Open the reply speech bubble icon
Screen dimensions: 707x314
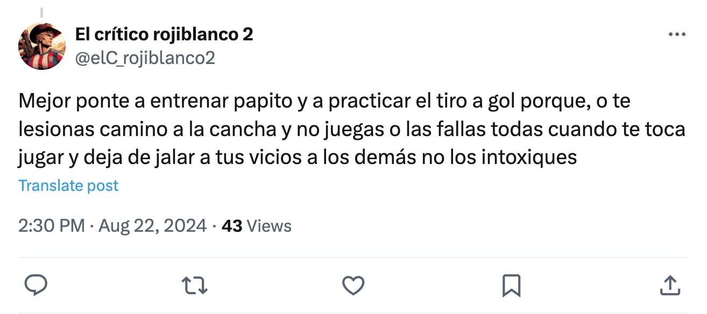tap(37, 284)
